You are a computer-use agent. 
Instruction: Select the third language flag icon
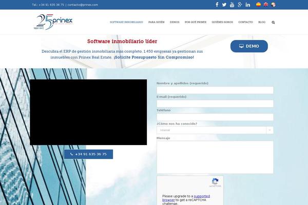pyautogui.click(x=273, y=4)
